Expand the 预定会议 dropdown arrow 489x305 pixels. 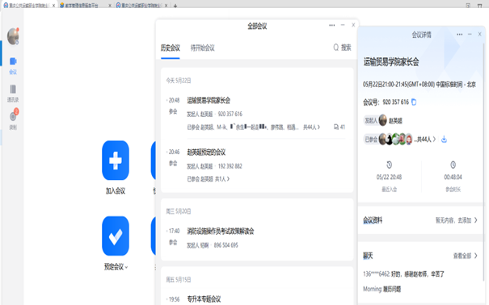coord(126,267)
